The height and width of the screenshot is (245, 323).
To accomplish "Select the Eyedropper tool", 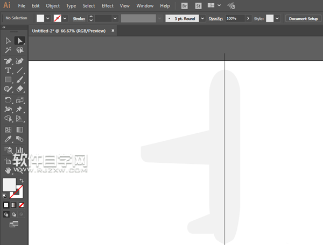I will point(8,139).
